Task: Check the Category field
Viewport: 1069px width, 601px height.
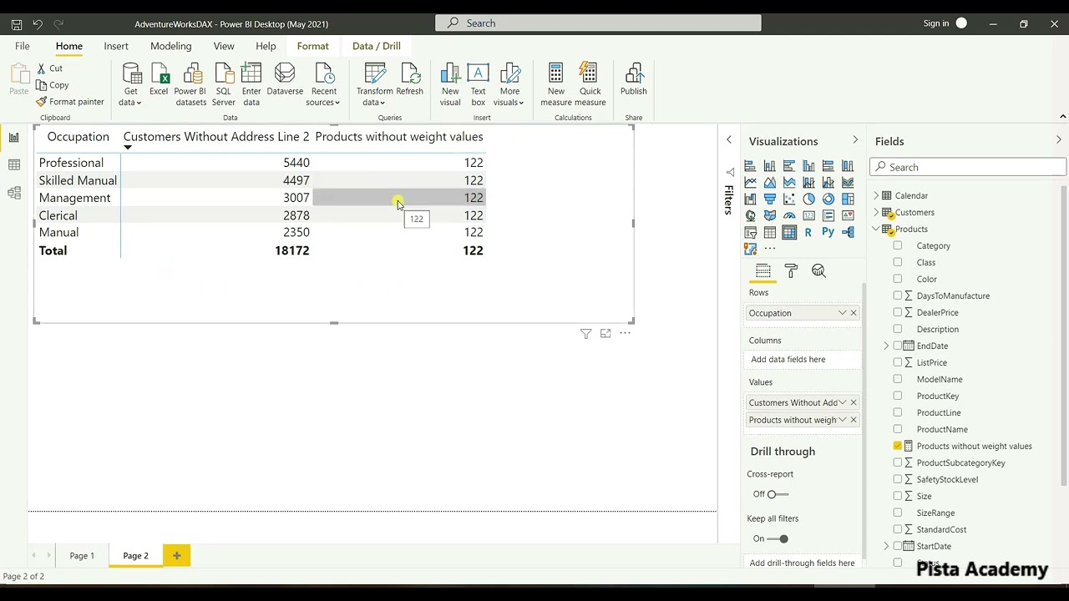Action: point(898,245)
